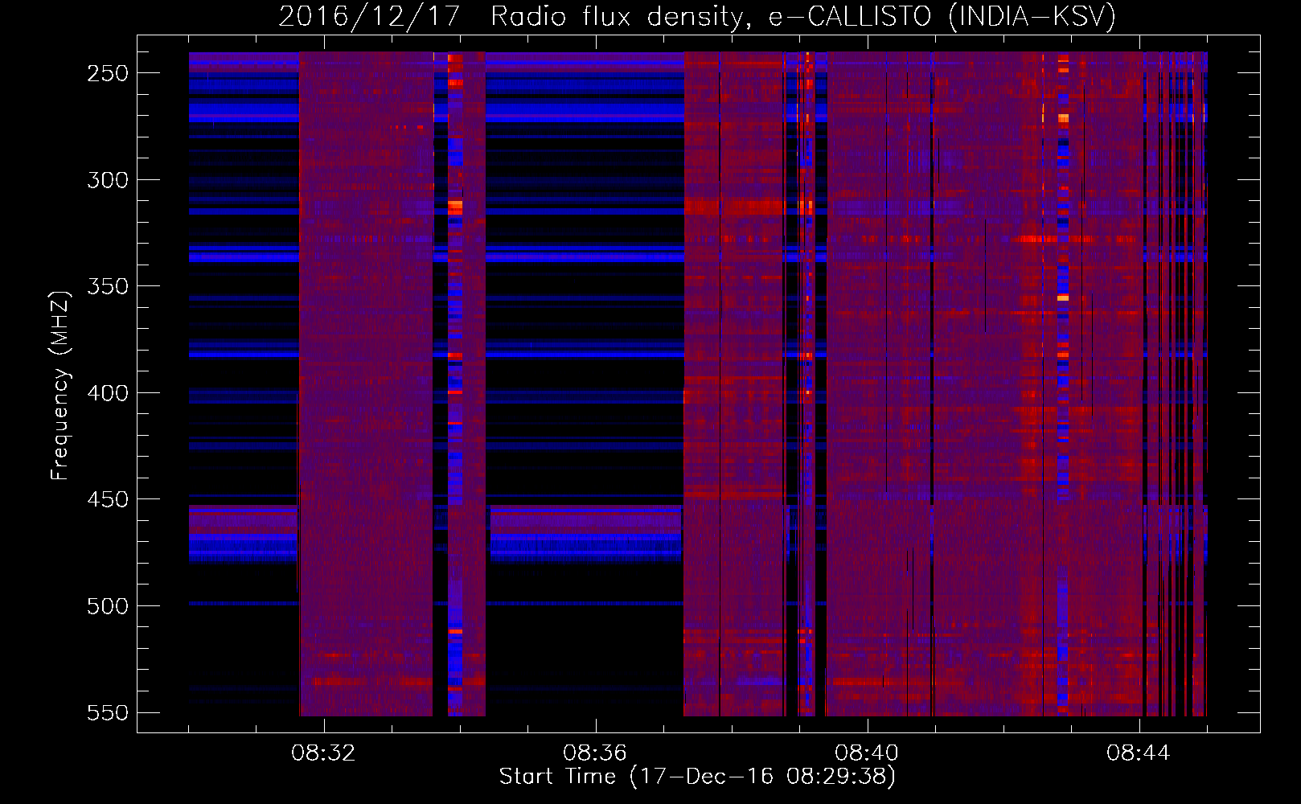Click the 08:40 time tick label
1301x804 pixels.
pos(867,753)
